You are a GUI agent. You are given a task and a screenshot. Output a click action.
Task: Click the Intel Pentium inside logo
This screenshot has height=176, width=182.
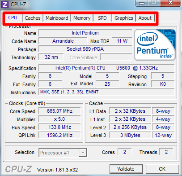pos(155,45)
